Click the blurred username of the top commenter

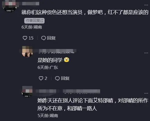pos(31,4)
